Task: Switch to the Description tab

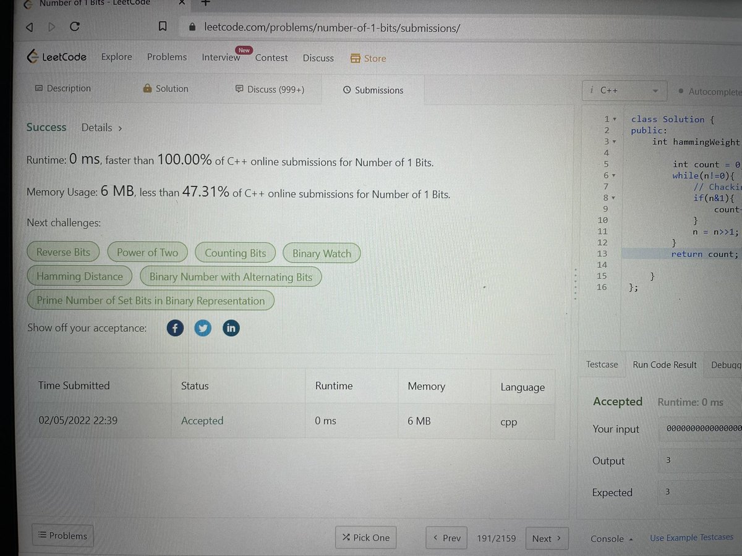Action: tap(63, 88)
